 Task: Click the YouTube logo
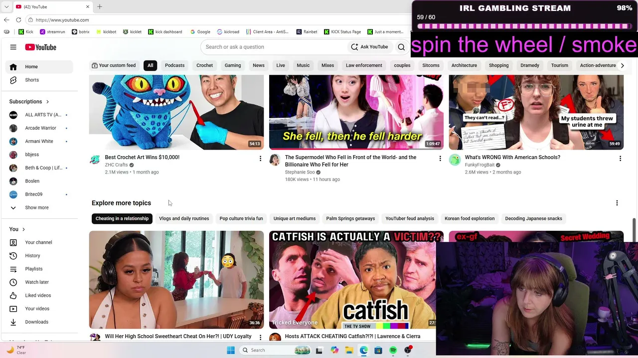(40, 47)
